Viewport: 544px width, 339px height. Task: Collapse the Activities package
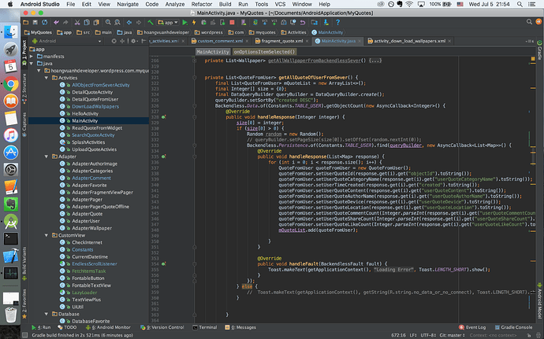click(x=47, y=78)
